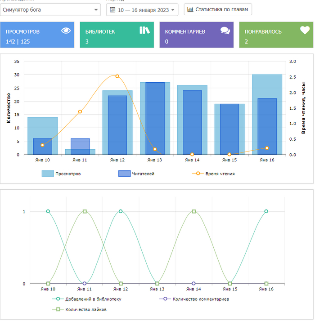Viewport: 315px width, 321px height.
Task: Click the bar chart icon in Статистика button
Action: point(190,9)
